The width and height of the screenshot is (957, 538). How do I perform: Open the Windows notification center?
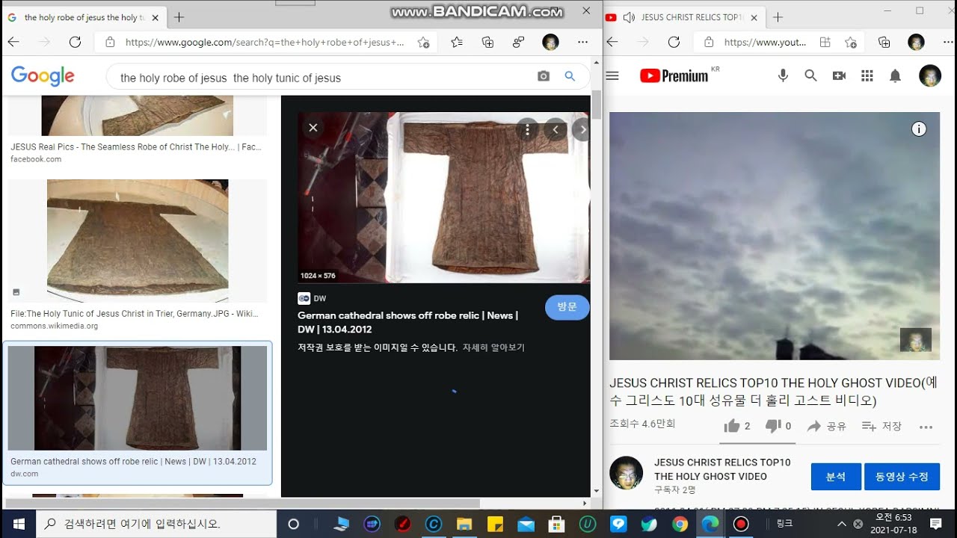935,524
